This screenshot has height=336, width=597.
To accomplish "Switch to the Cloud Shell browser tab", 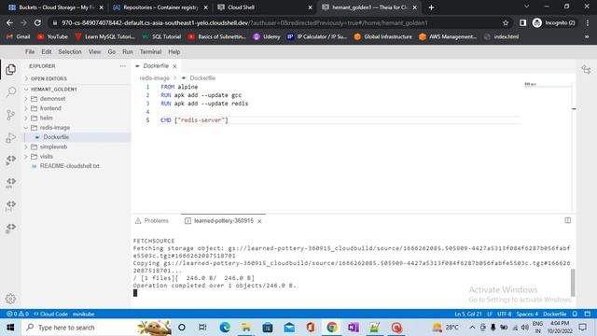I will [x=265, y=7].
